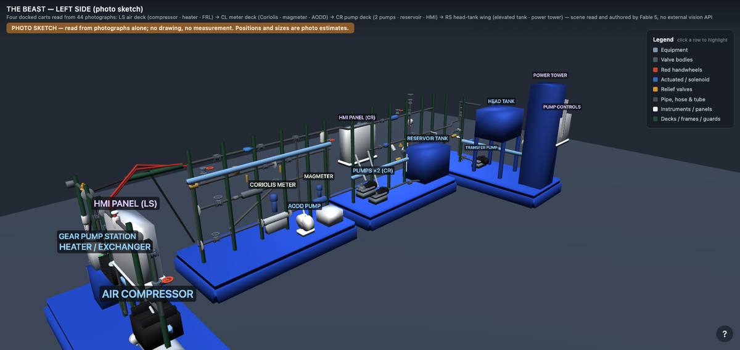Highlight the Instruments / panels legend row

click(689, 109)
